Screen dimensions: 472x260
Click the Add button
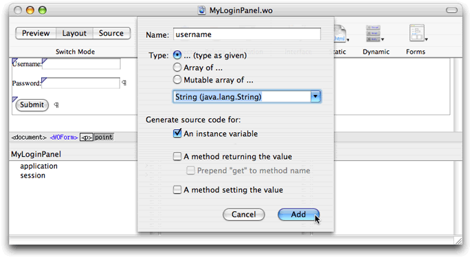(298, 215)
